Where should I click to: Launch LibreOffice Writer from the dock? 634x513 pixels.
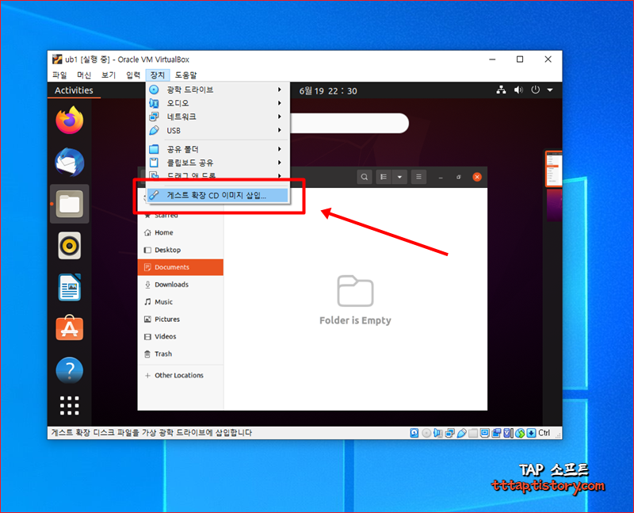(x=70, y=287)
